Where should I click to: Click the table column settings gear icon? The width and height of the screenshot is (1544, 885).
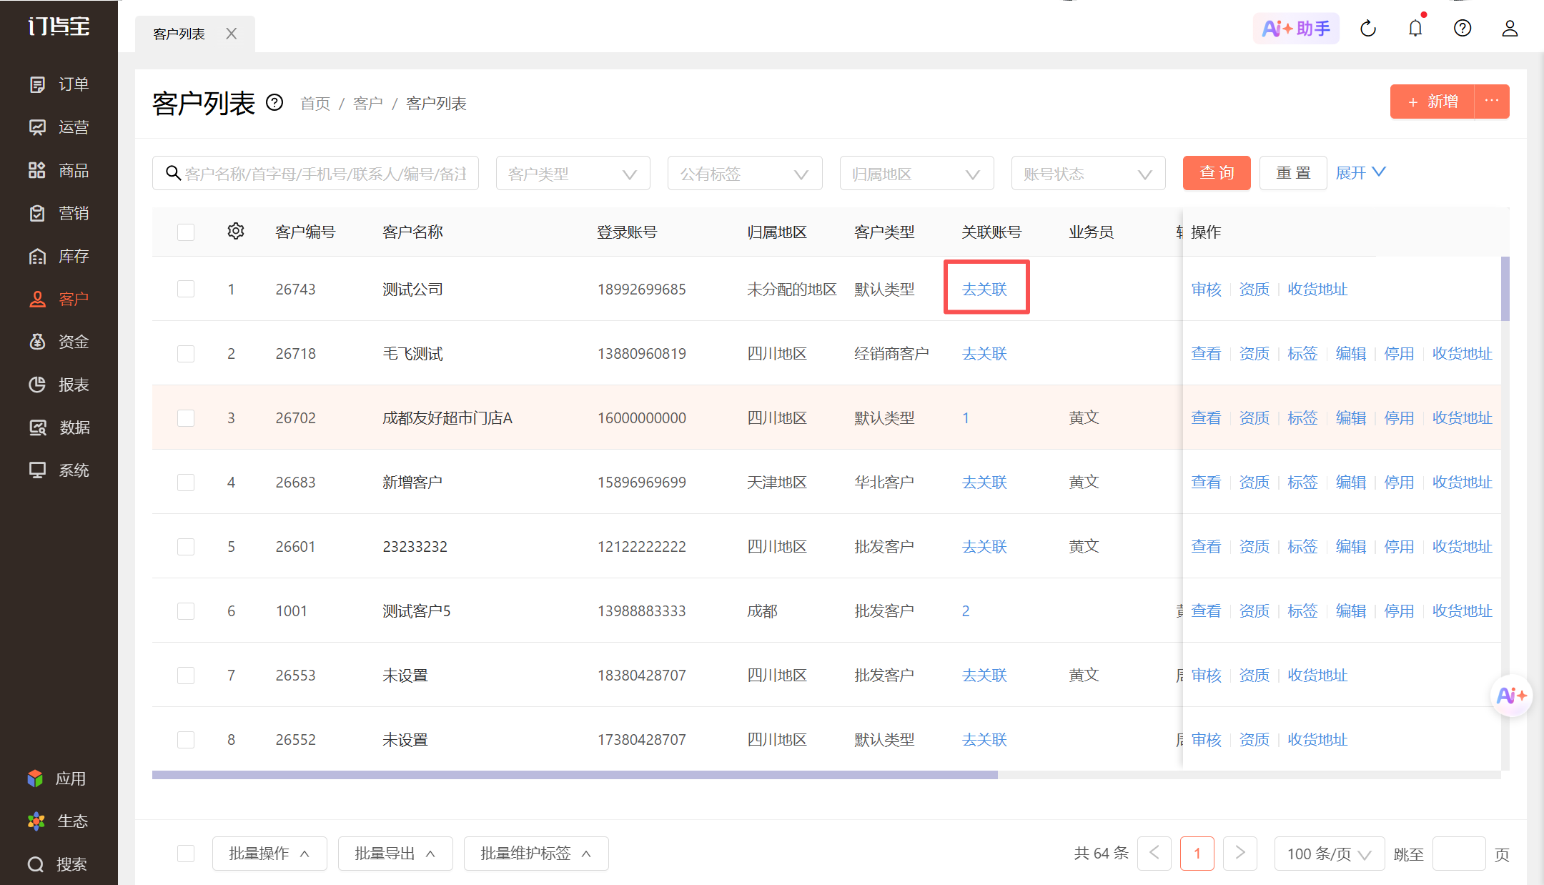click(236, 232)
